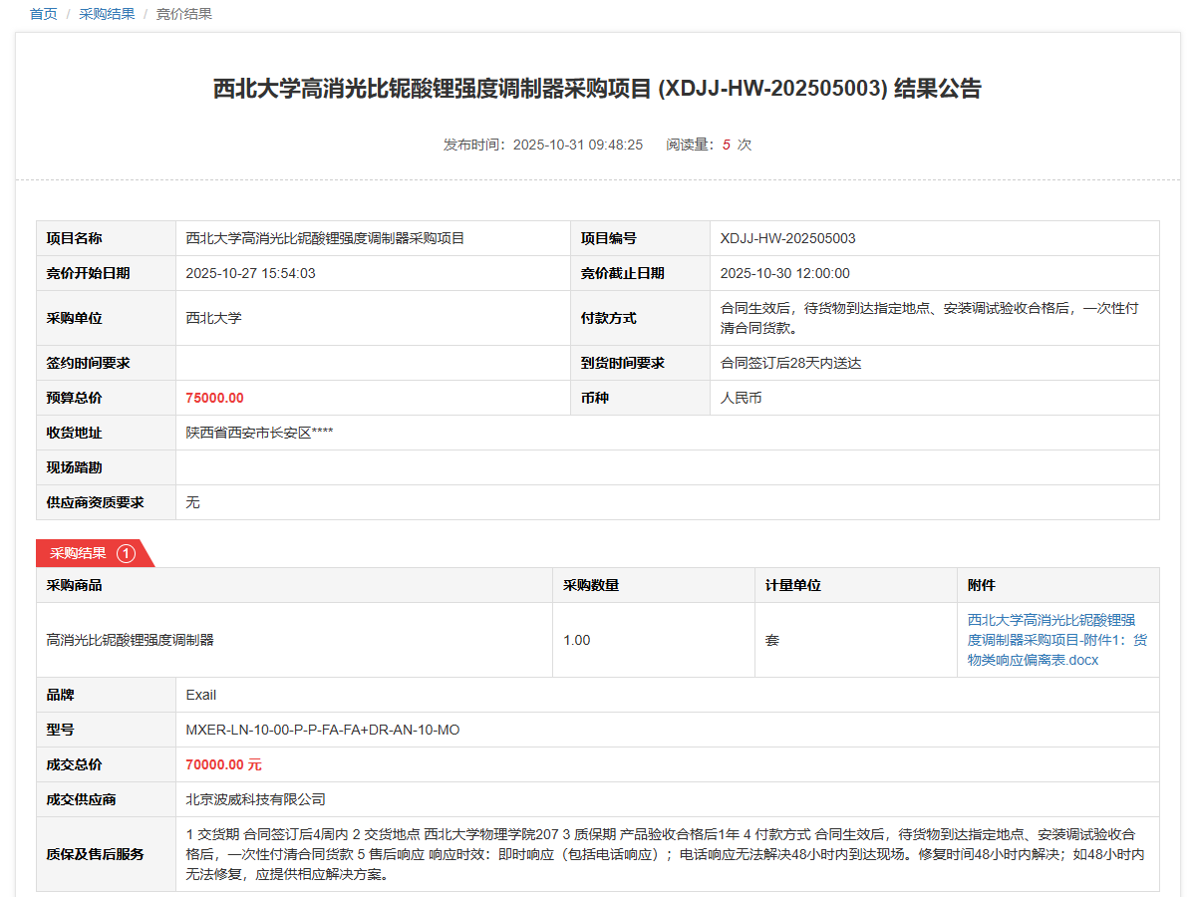Image resolution: width=1196 pixels, height=897 pixels.
Task: Click the 首页 breadcrumb link
Action: [44, 14]
